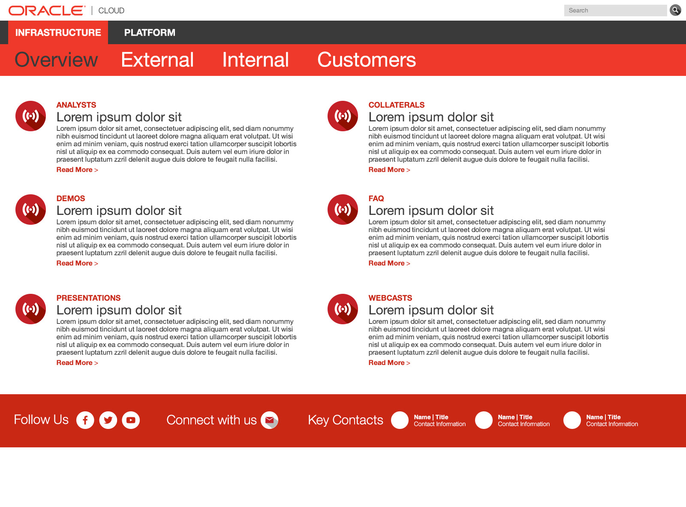Open the Collaterals heading link
The height and width of the screenshot is (507, 686).
(396, 105)
